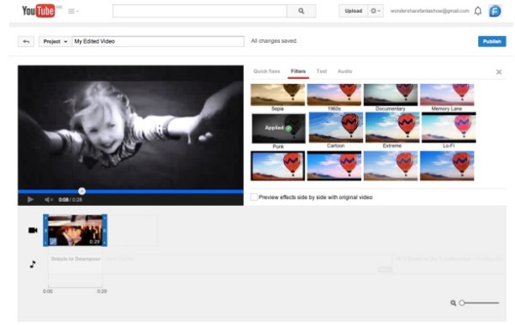The height and width of the screenshot is (325, 515).
Task: Apply the Memory Lane filter thumbnail
Action: (x=447, y=95)
